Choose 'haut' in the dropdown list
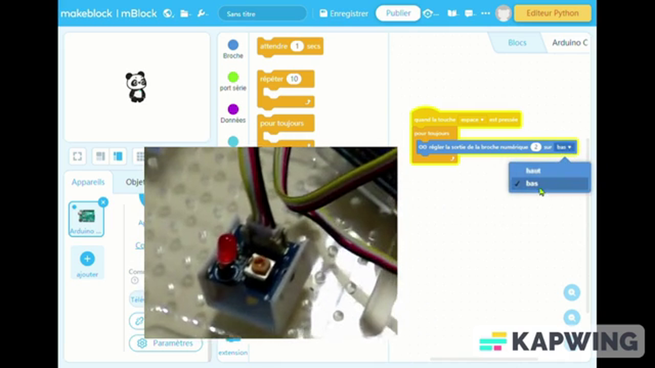 point(533,171)
